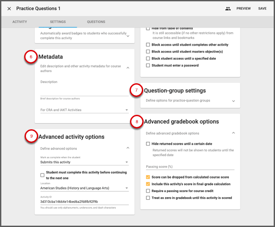Open the Location dropdown
The width and height of the screenshot is (275, 227).
[84, 188]
